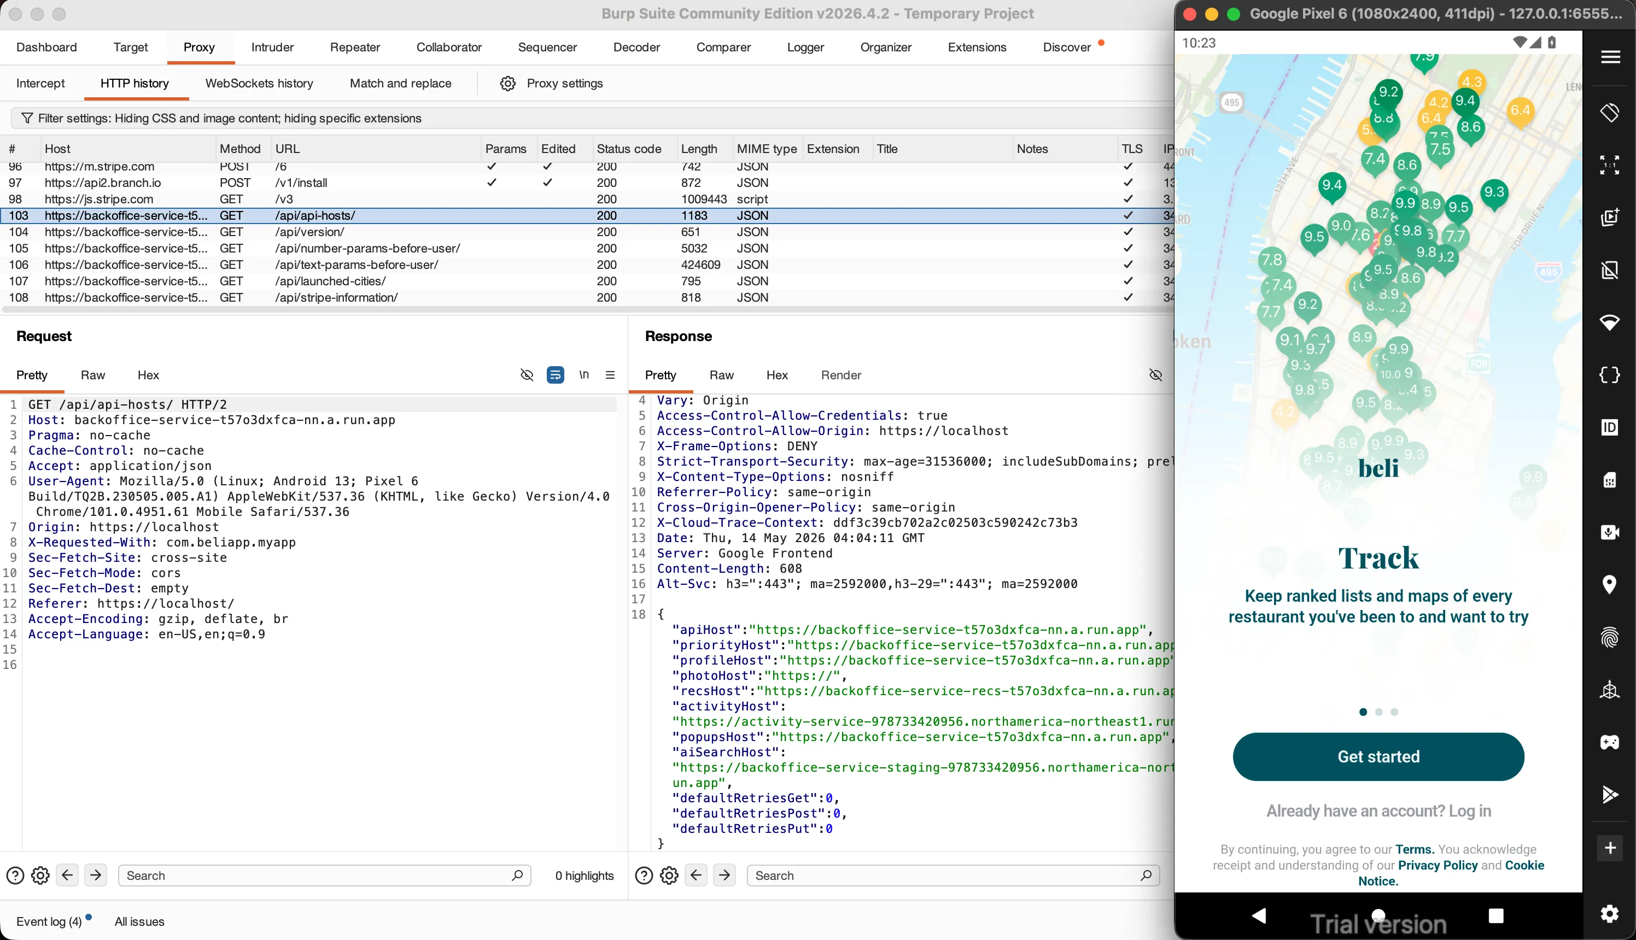This screenshot has height=940, width=1636.
Task: Open the camera widget in emulator sidebar
Action: (1610, 532)
